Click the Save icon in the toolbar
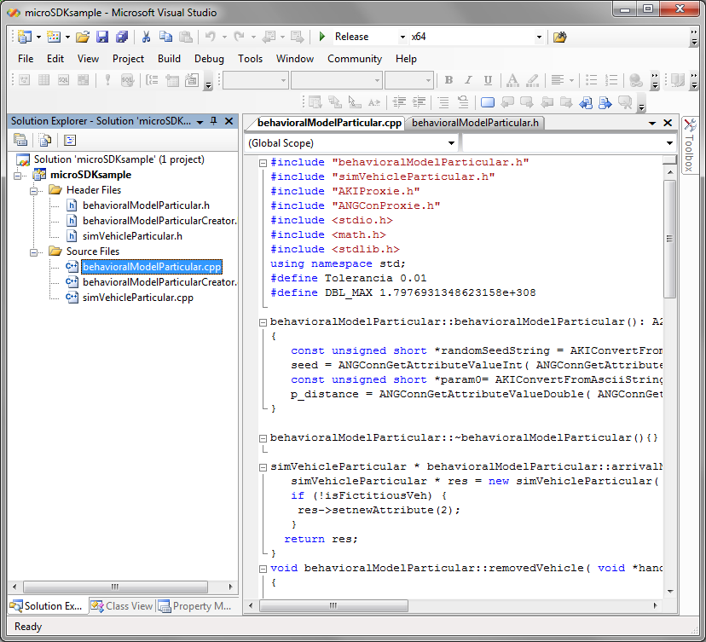The width and height of the screenshot is (706, 642). click(x=102, y=37)
